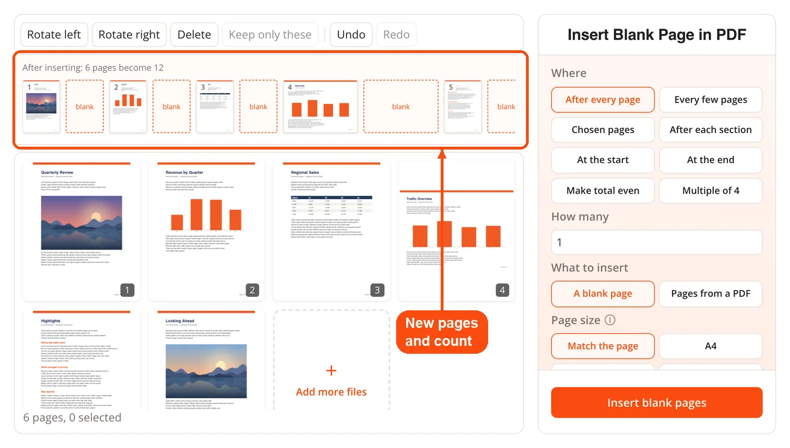Screen dimensions: 790x448
Task: Click the Rotate left button
Action: (x=54, y=34)
